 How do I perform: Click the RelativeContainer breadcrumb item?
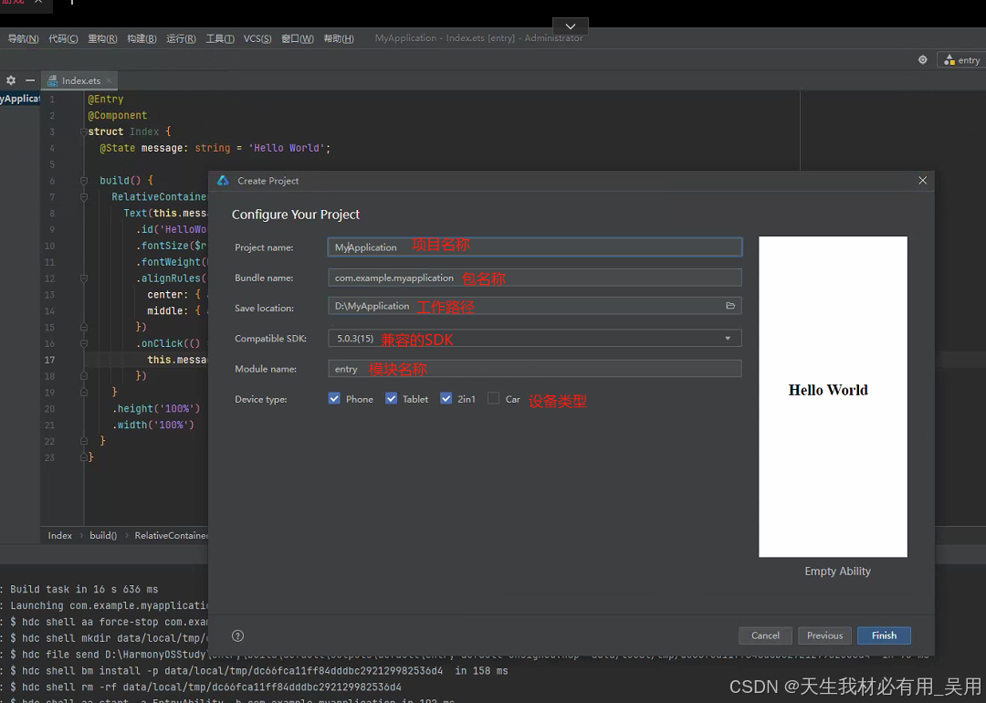click(171, 535)
